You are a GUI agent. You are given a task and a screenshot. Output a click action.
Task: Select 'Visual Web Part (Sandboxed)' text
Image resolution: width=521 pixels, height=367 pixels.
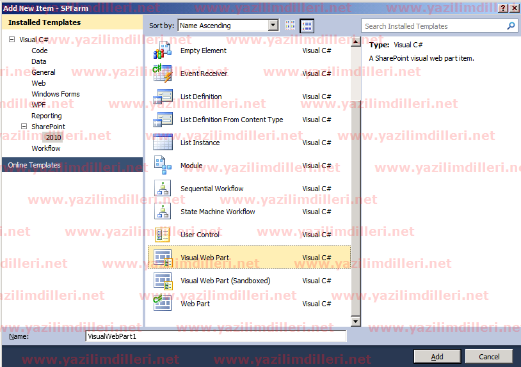tap(225, 281)
